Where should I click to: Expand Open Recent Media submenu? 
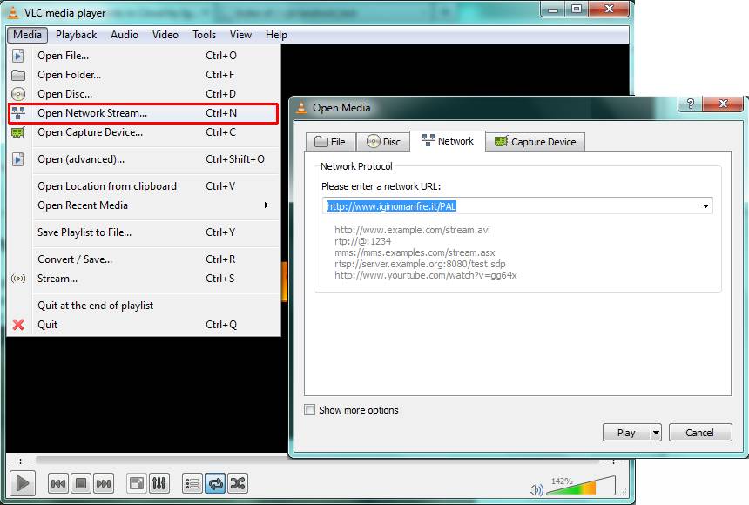[x=144, y=205]
